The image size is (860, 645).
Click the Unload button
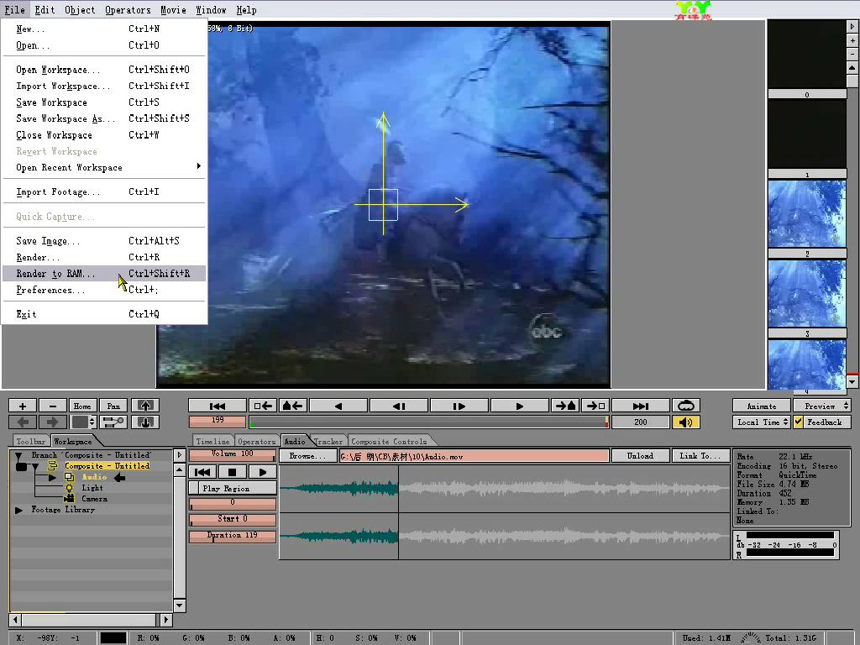pos(641,456)
